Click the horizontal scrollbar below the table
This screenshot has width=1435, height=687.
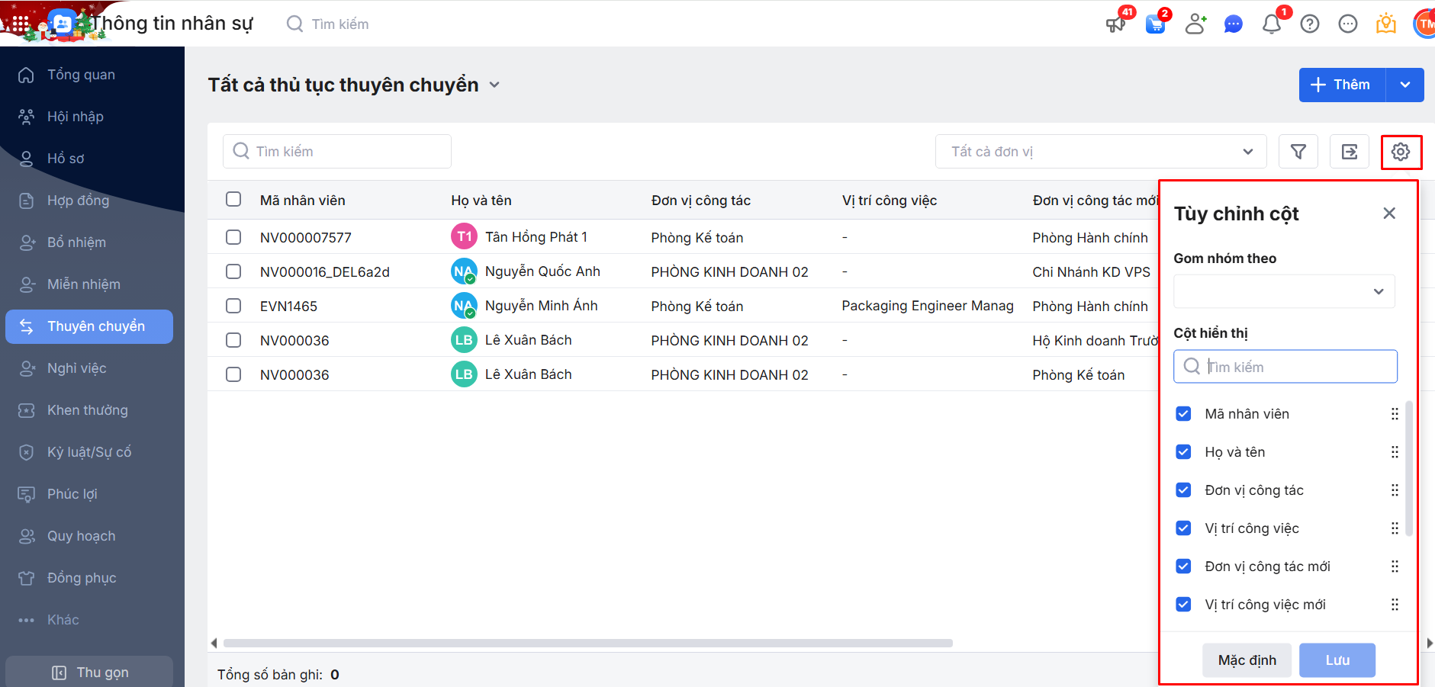click(587, 643)
